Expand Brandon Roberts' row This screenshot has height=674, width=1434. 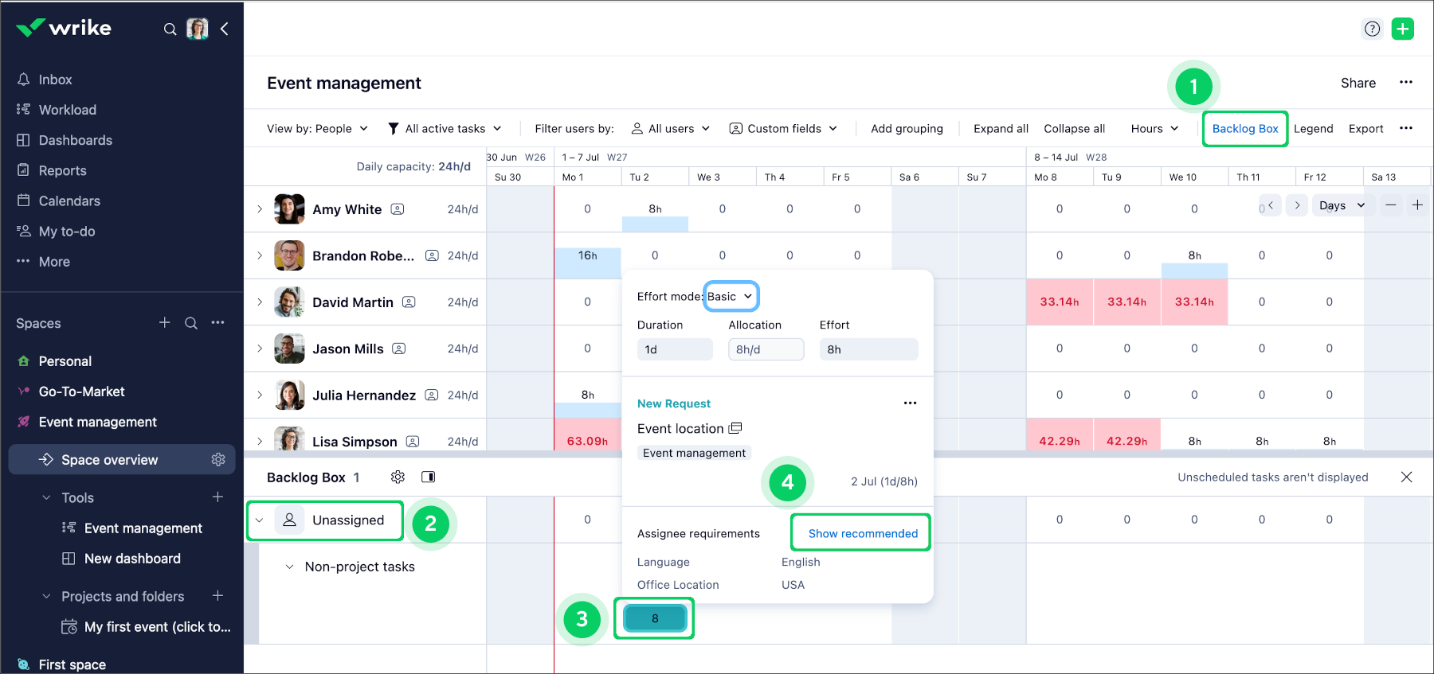pos(260,255)
